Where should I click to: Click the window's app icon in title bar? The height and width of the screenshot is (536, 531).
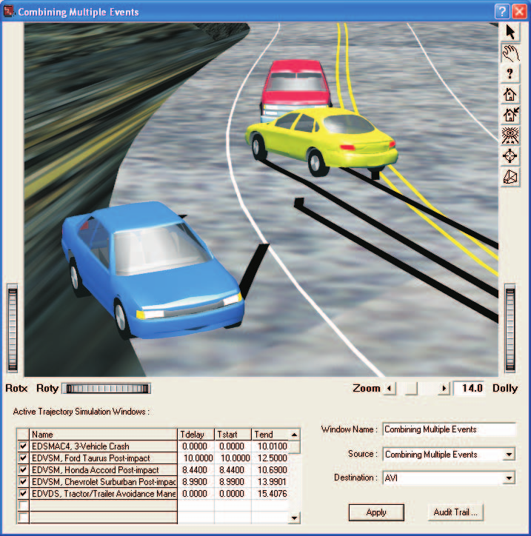[8, 11]
